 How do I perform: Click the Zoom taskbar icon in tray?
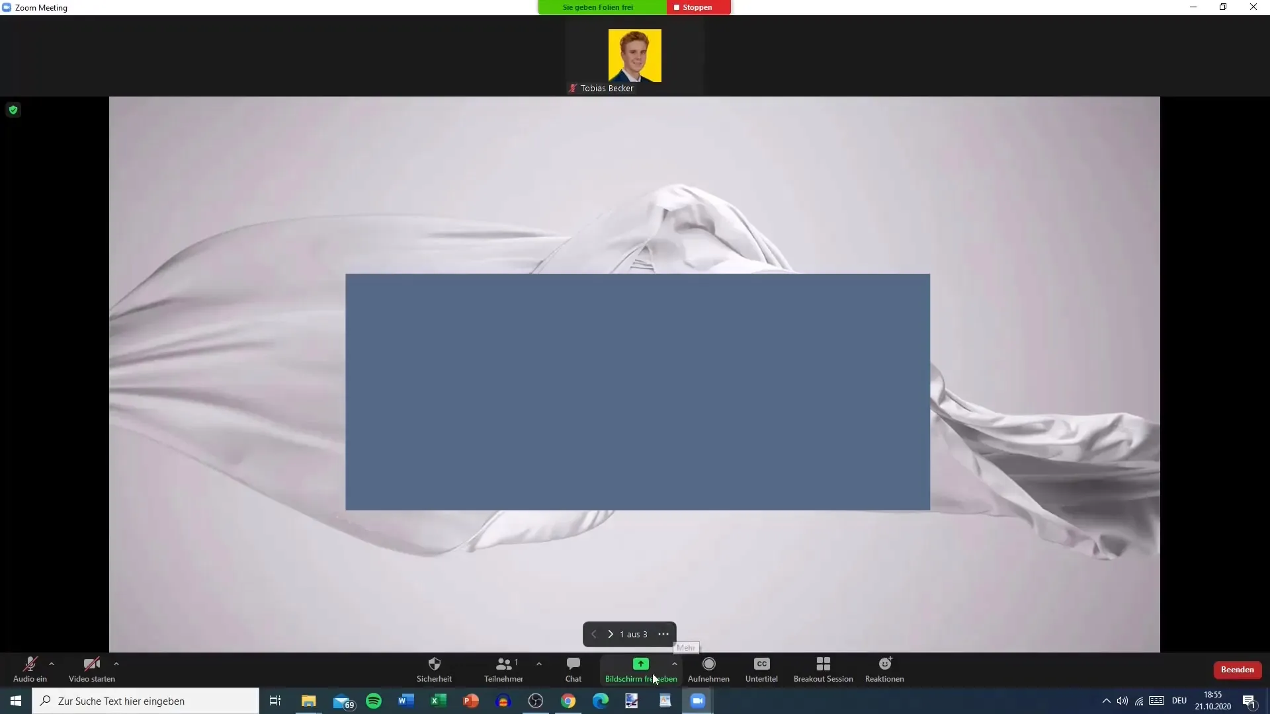[697, 701]
